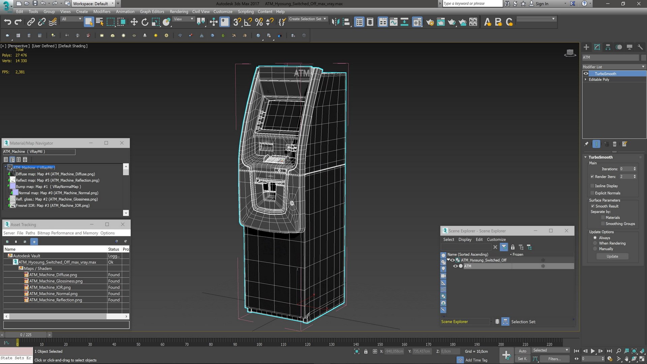Image resolution: width=647 pixels, height=364 pixels.
Task: Open the Mirror tool
Action: tap(335, 22)
